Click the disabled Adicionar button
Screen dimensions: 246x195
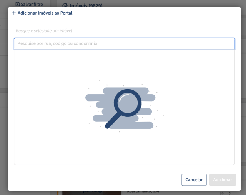[x=223, y=180]
